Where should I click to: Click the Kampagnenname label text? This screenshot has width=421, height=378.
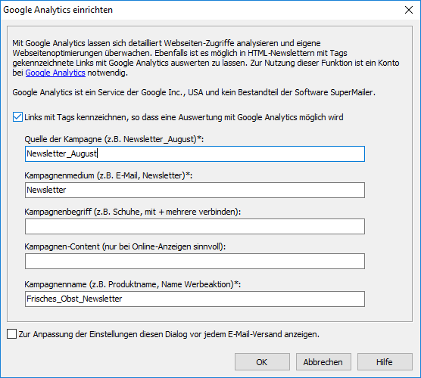[133, 284]
